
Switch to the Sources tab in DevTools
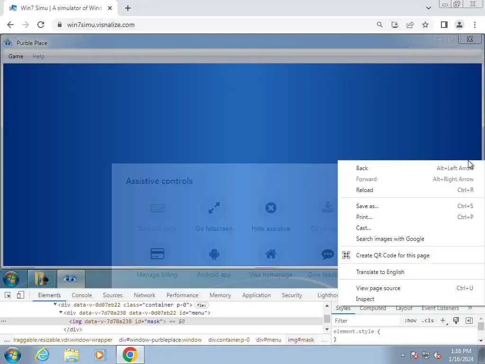pos(113,295)
